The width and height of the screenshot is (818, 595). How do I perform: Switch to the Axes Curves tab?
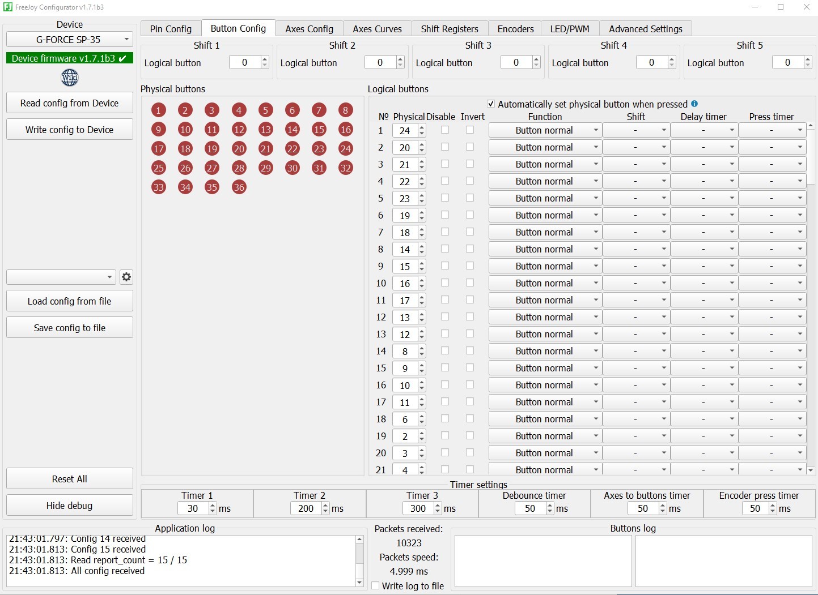pyautogui.click(x=377, y=29)
